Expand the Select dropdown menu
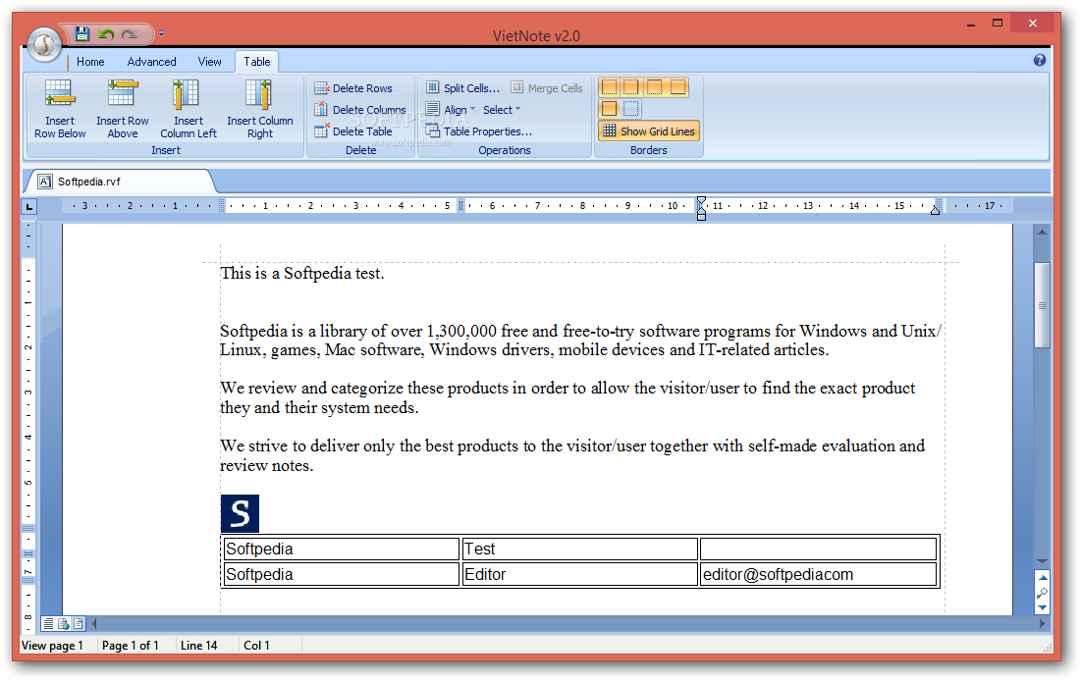Viewport: 1081px width, 681px height. (501, 110)
